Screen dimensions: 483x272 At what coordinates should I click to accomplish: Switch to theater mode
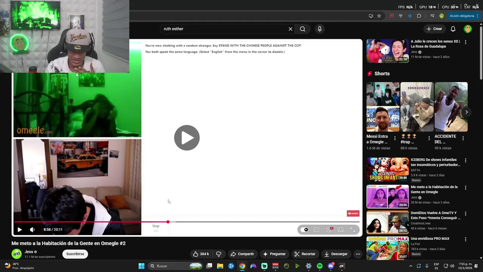pyautogui.click(x=341, y=230)
